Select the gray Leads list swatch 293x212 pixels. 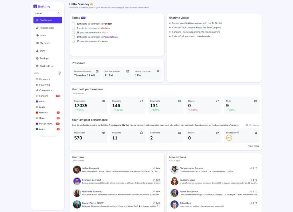[37, 107]
